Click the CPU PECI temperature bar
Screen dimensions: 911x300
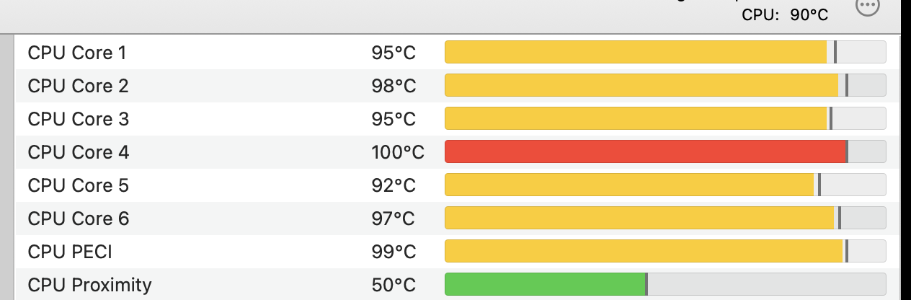pyautogui.click(x=644, y=252)
